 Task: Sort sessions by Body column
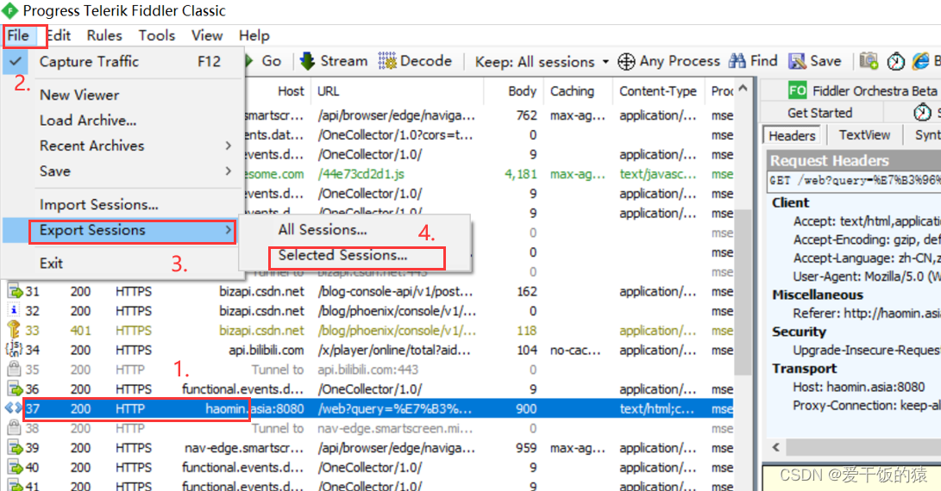tap(522, 91)
